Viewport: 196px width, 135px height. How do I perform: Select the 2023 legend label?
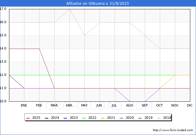[x=74, y=118]
